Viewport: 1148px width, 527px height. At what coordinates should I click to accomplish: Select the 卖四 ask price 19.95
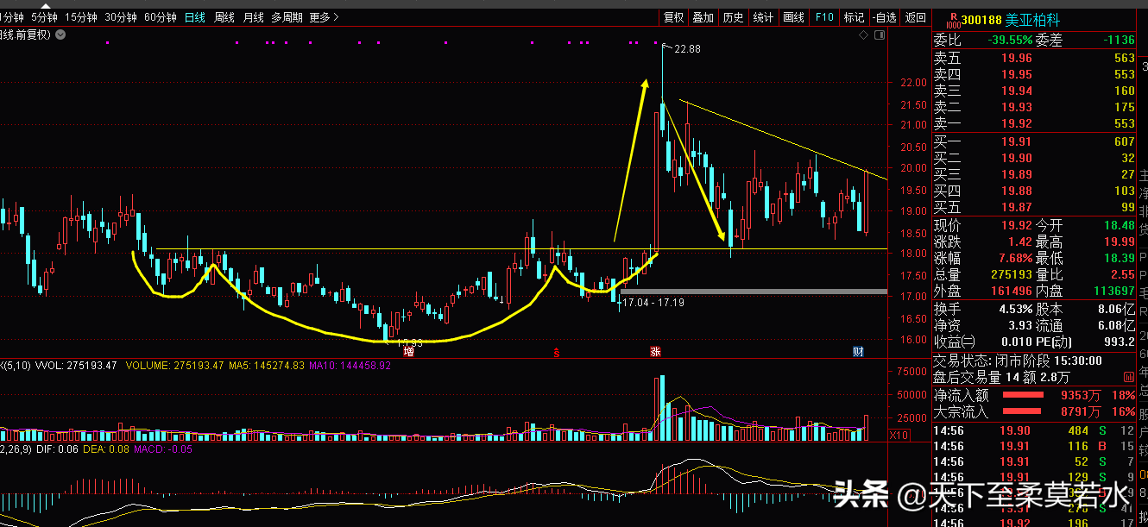coord(1016,75)
